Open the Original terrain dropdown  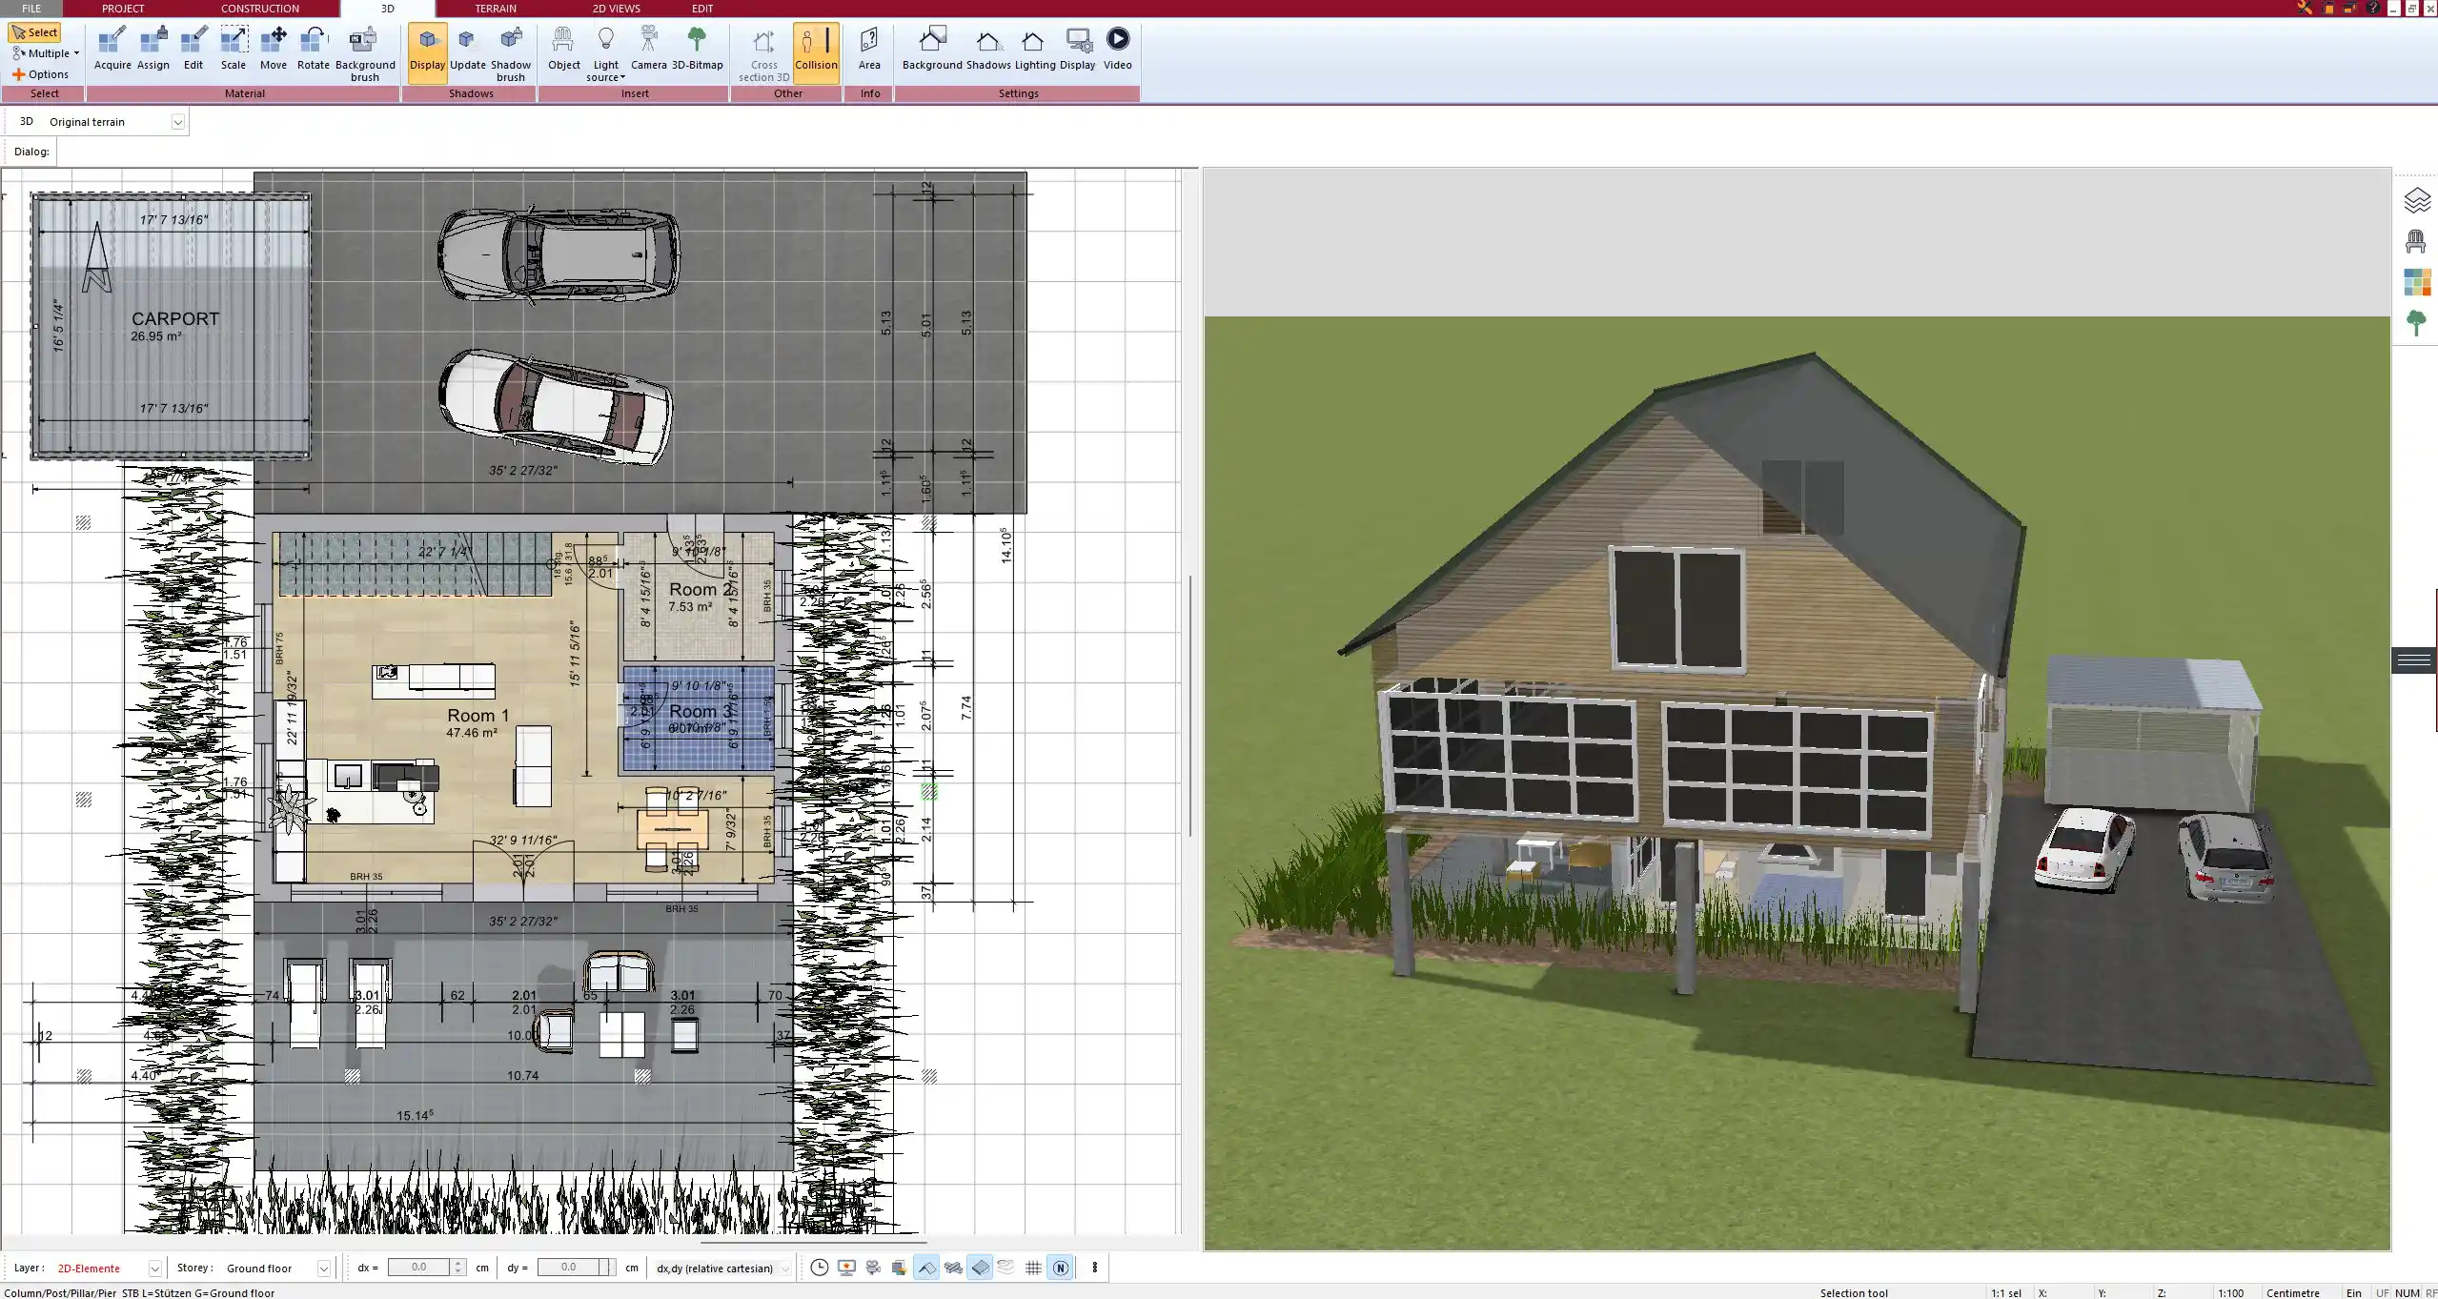pyautogui.click(x=179, y=121)
